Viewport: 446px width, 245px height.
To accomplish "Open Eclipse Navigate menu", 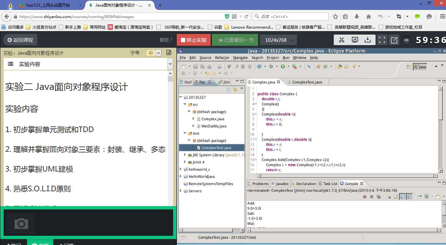I will tap(240, 58).
